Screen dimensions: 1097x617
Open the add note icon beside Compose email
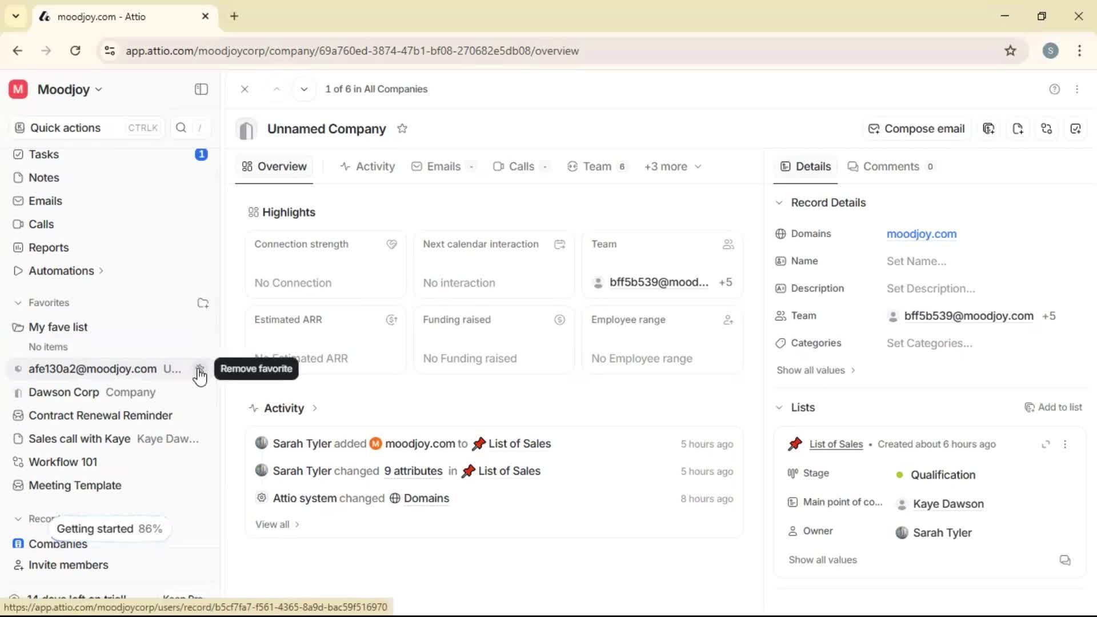(x=1019, y=129)
